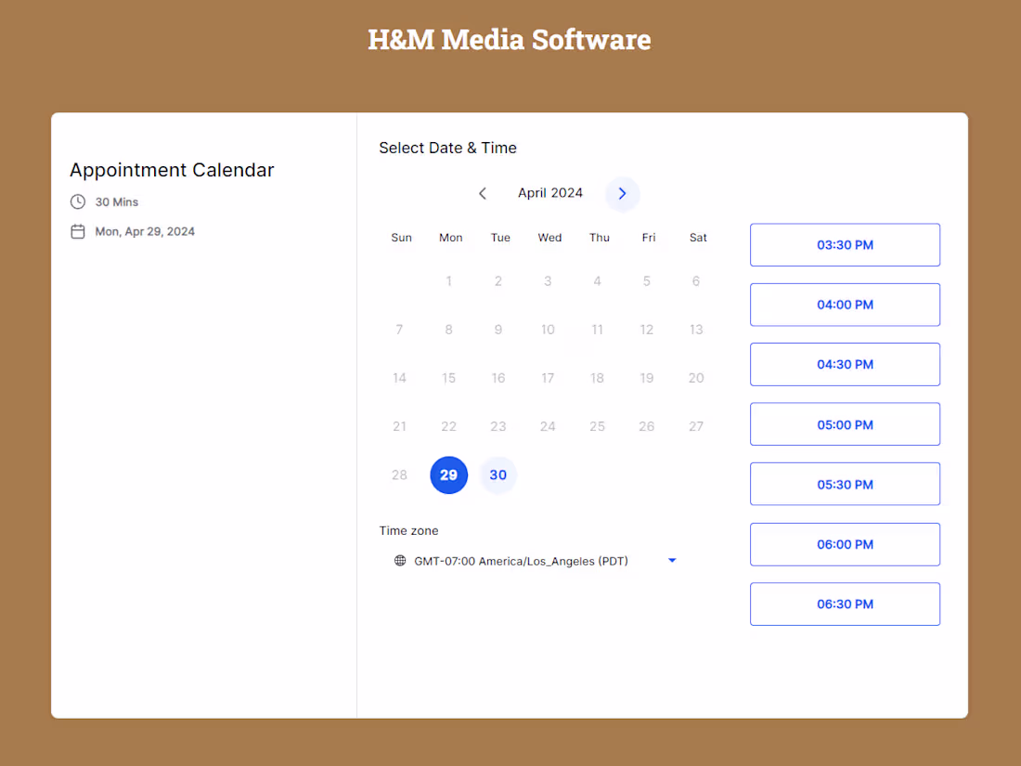1021x766 pixels.
Task: Click the Appointment Calendar heading
Action: coord(172,170)
